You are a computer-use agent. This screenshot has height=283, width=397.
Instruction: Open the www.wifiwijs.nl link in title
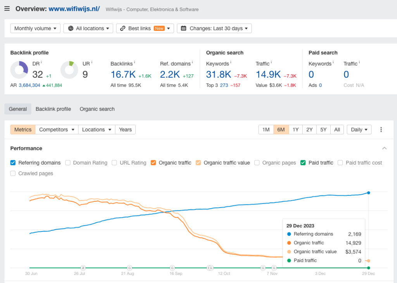[74, 9]
